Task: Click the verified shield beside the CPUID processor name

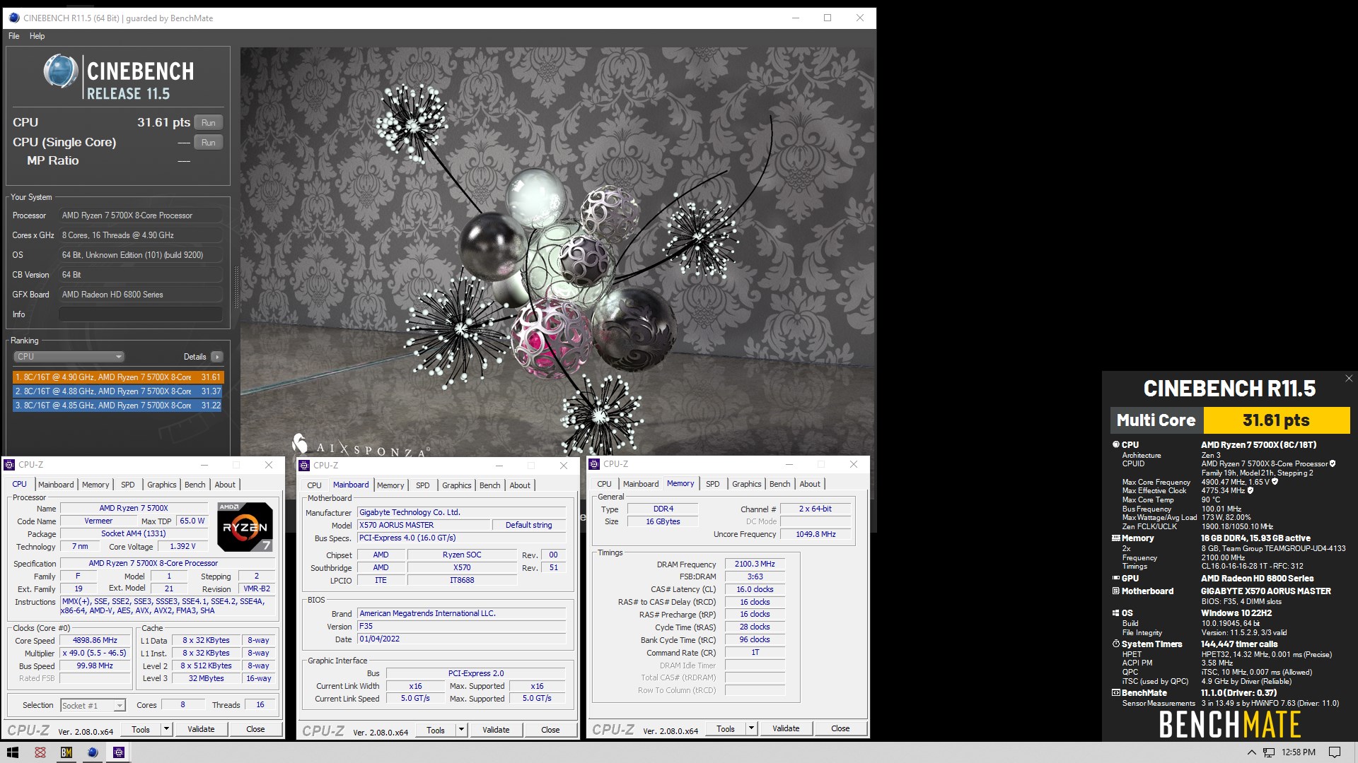Action: (x=1333, y=464)
